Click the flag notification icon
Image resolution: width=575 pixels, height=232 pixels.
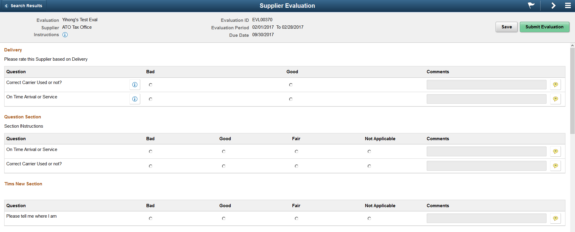tap(531, 5)
